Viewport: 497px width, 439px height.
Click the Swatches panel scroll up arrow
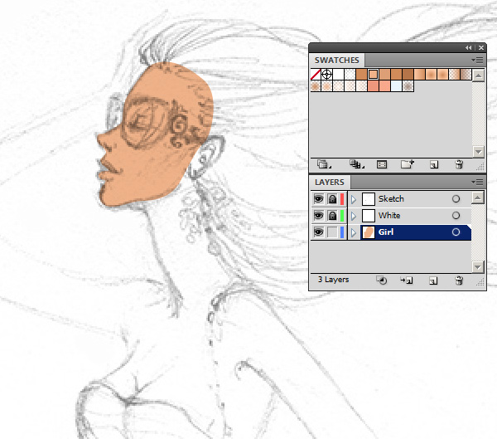pos(478,76)
